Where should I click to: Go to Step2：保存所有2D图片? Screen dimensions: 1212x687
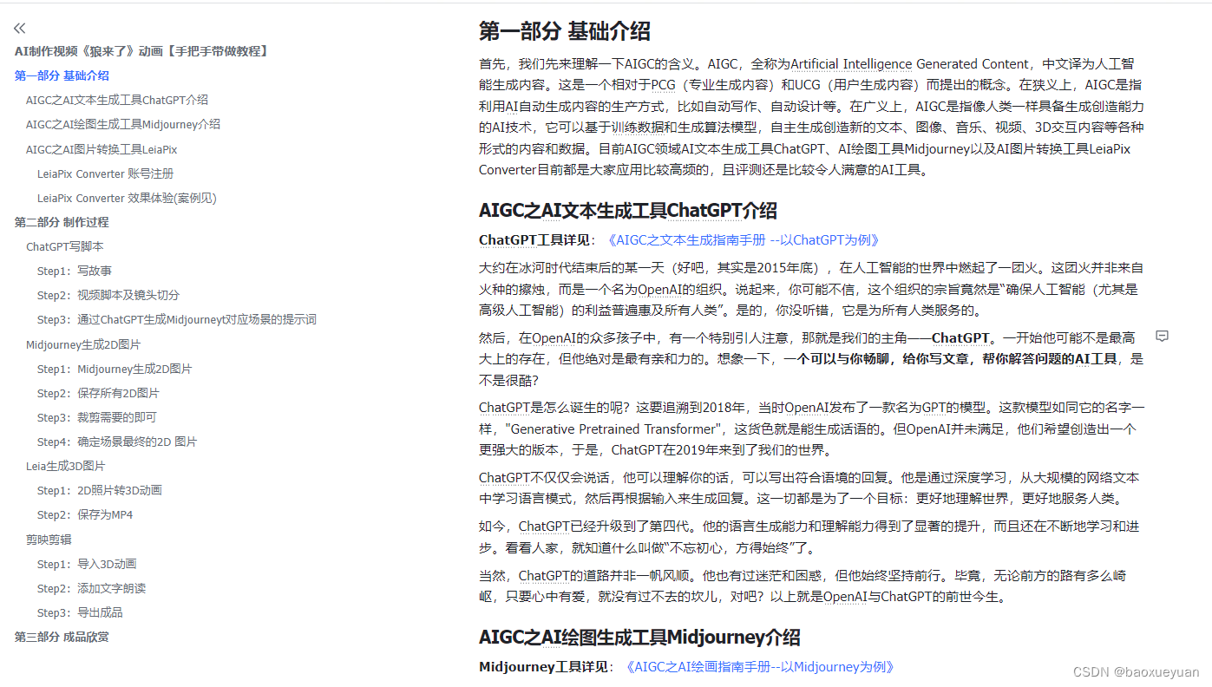[x=98, y=393]
